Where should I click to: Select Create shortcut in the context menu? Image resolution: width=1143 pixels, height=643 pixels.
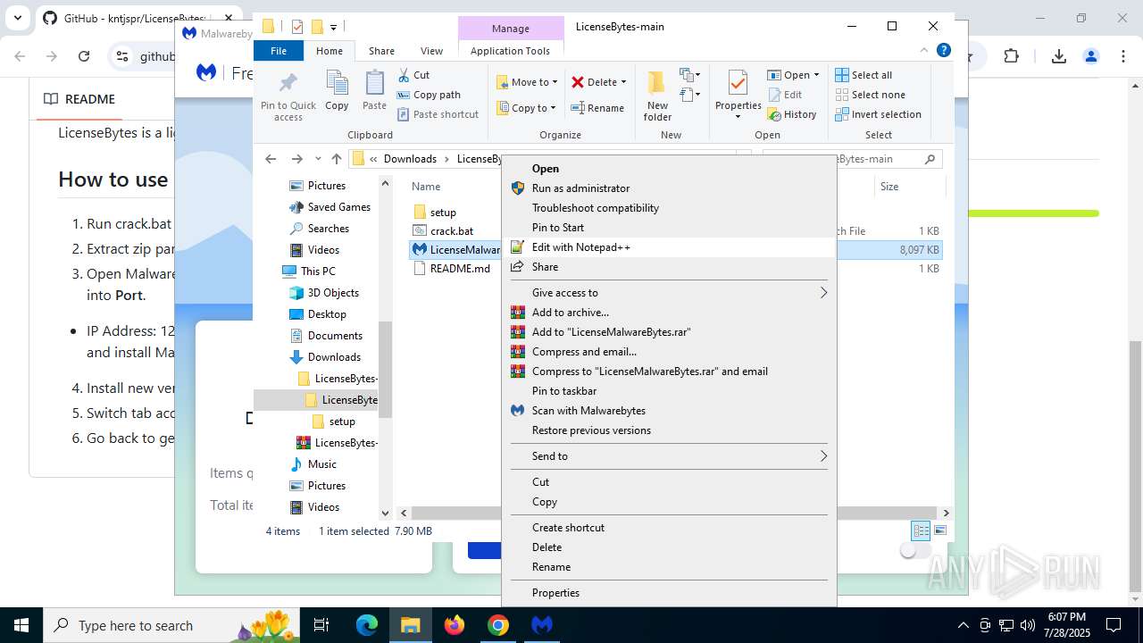[670, 527]
